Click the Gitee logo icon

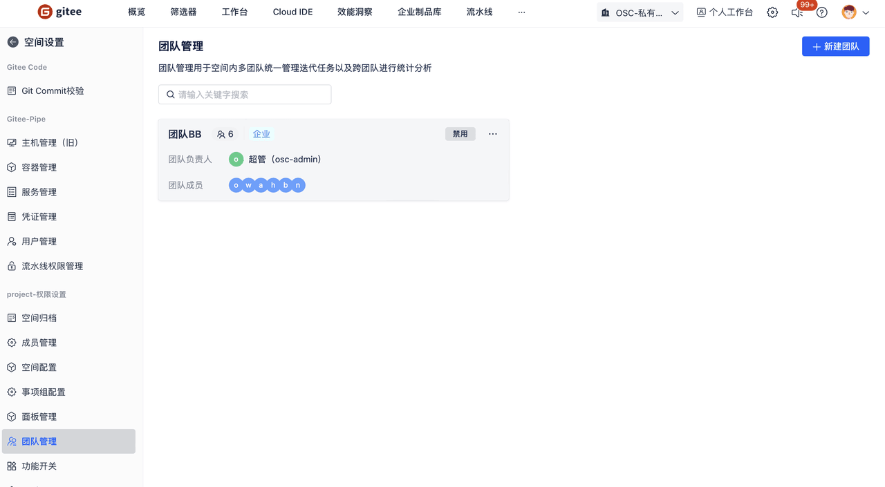[x=45, y=12]
